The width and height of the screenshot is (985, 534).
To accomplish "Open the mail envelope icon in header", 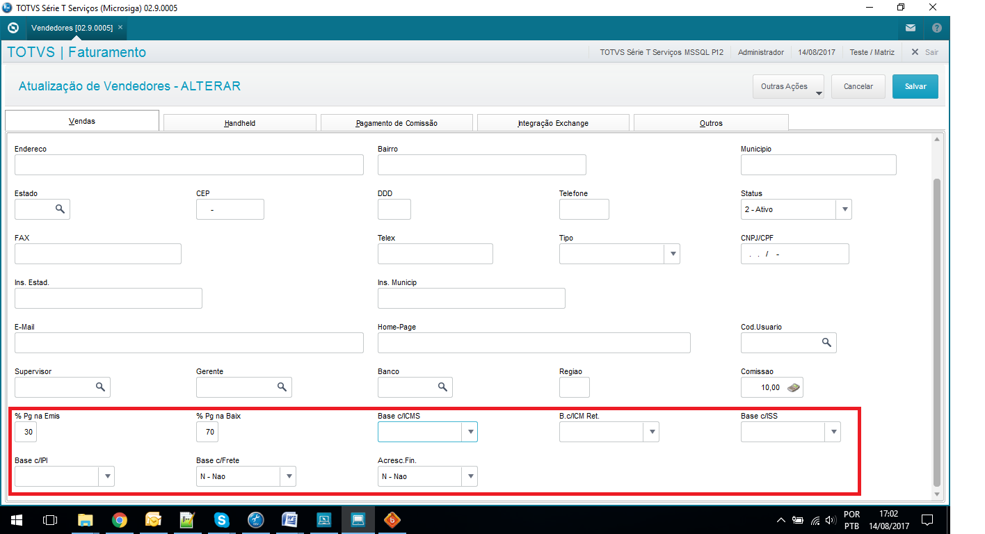I will (911, 29).
